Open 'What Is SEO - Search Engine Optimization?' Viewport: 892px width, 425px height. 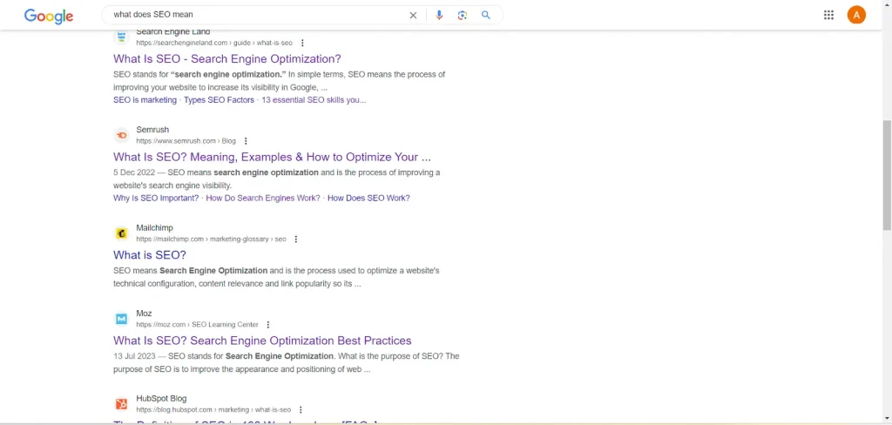pos(227,58)
